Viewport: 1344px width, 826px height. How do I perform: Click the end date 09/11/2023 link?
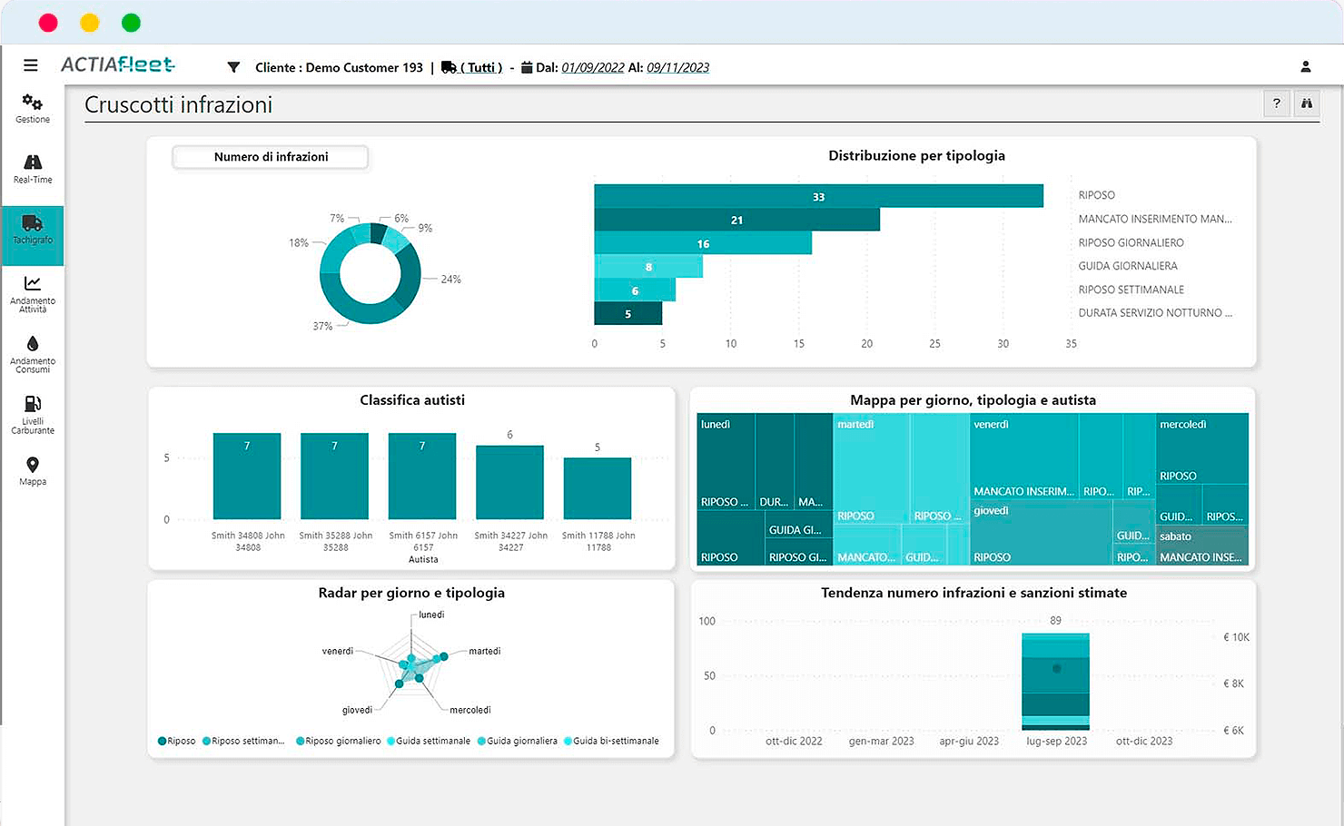point(677,67)
